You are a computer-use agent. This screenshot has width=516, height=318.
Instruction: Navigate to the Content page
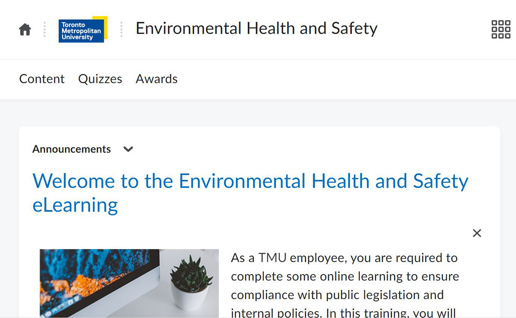41,79
